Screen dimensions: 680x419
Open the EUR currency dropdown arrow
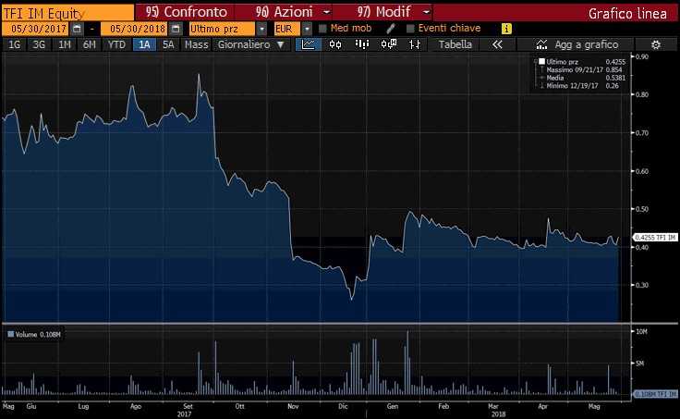click(307, 29)
